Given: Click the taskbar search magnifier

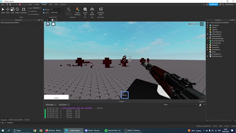Looking at the screenshot, I should tap(9, 131).
